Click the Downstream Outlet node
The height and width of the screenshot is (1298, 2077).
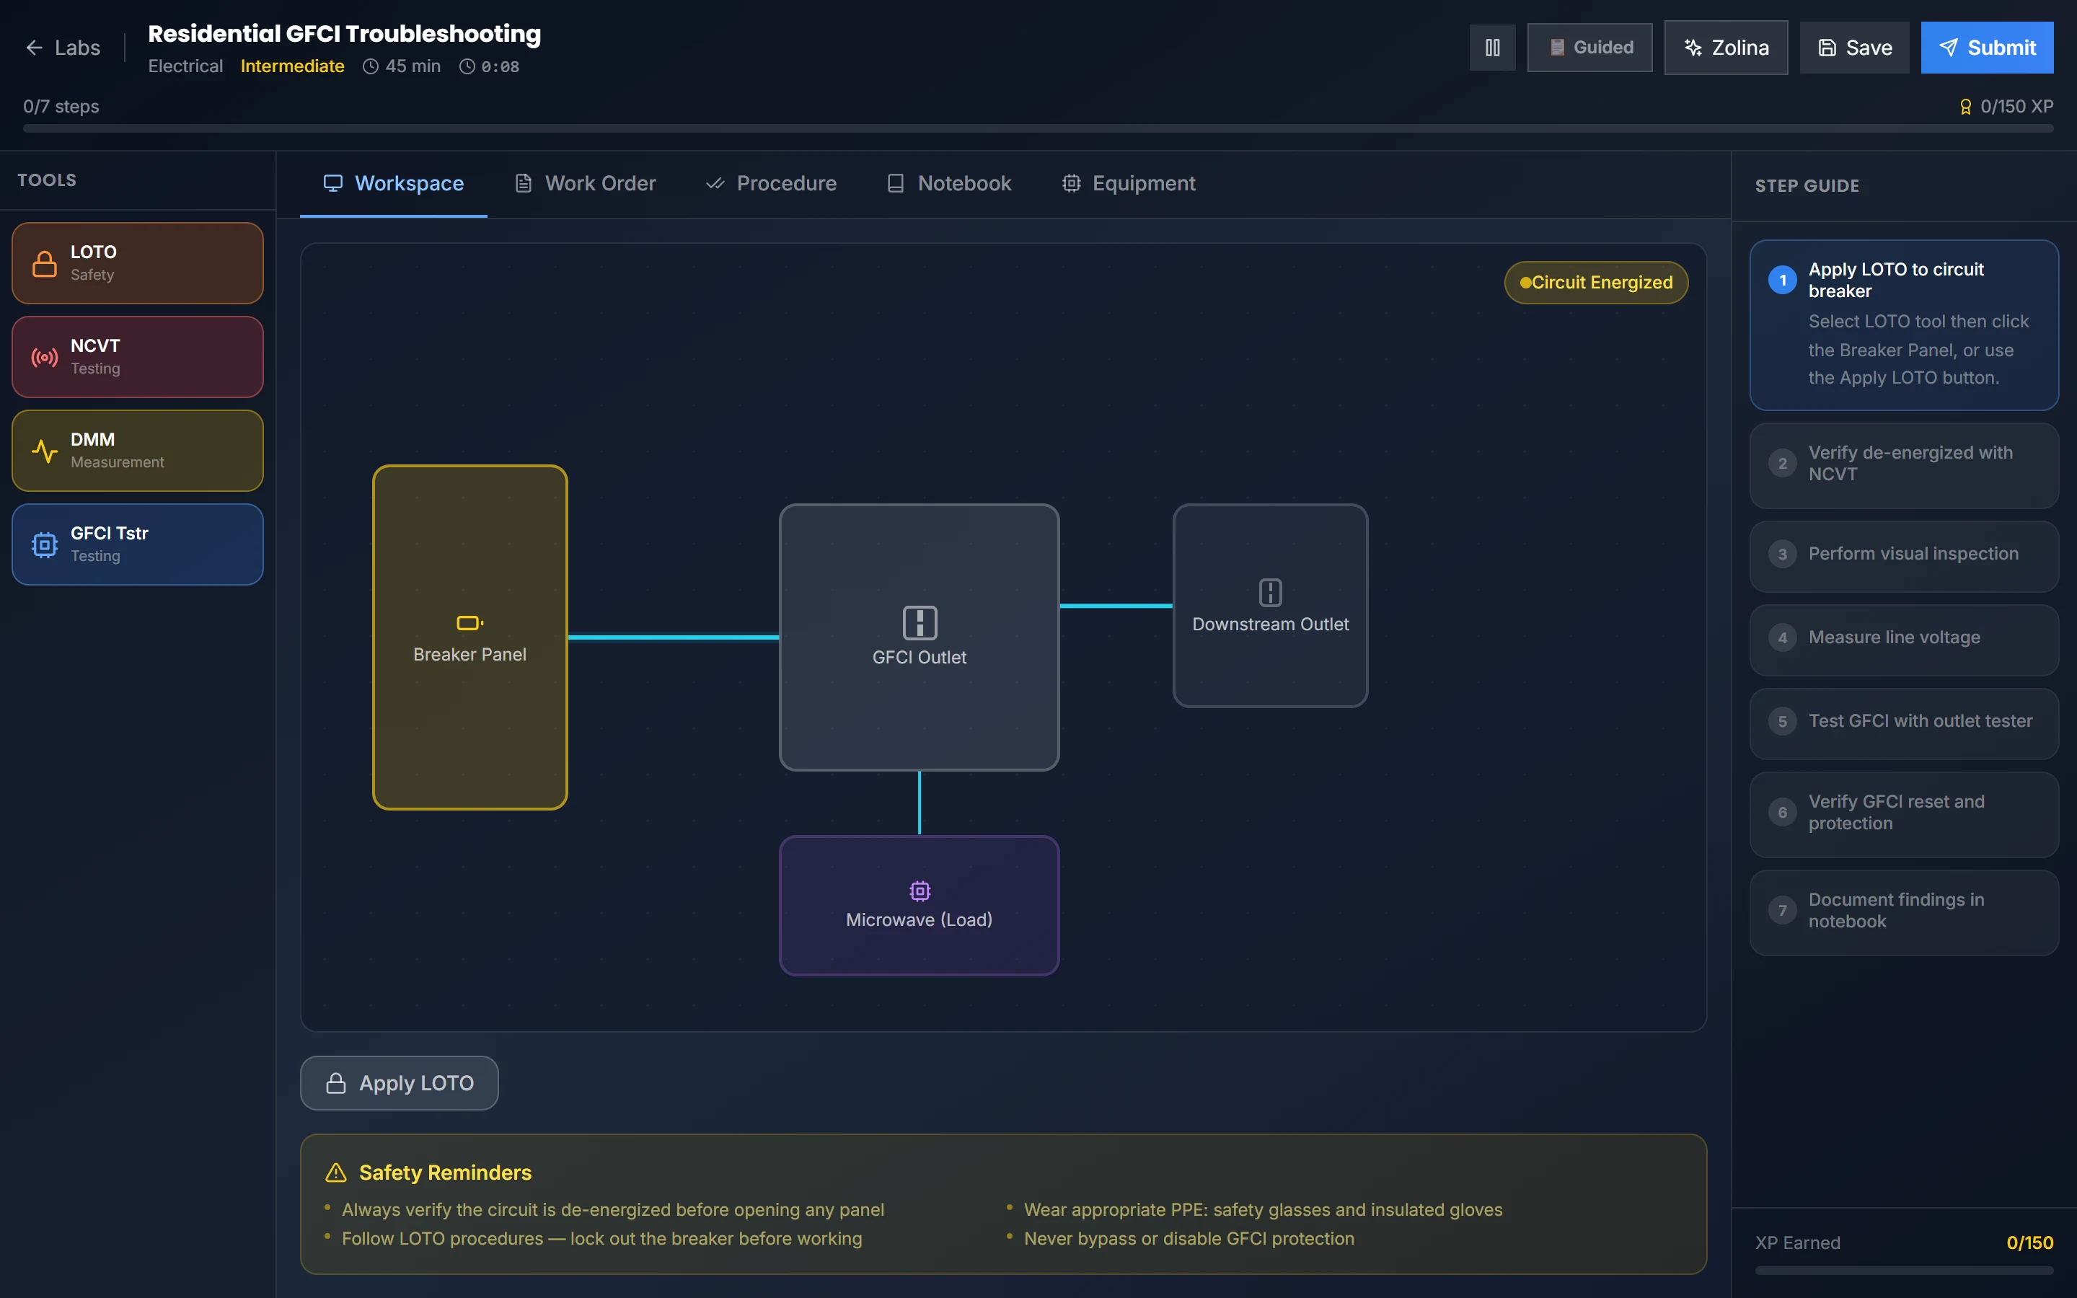tap(1270, 605)
